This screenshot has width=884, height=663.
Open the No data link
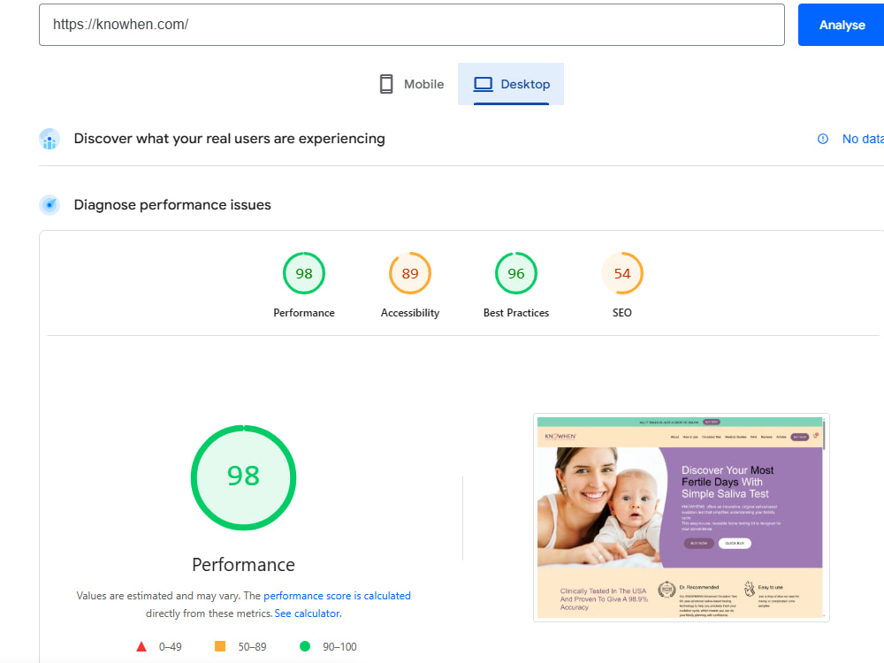click(x=863, y=139)
